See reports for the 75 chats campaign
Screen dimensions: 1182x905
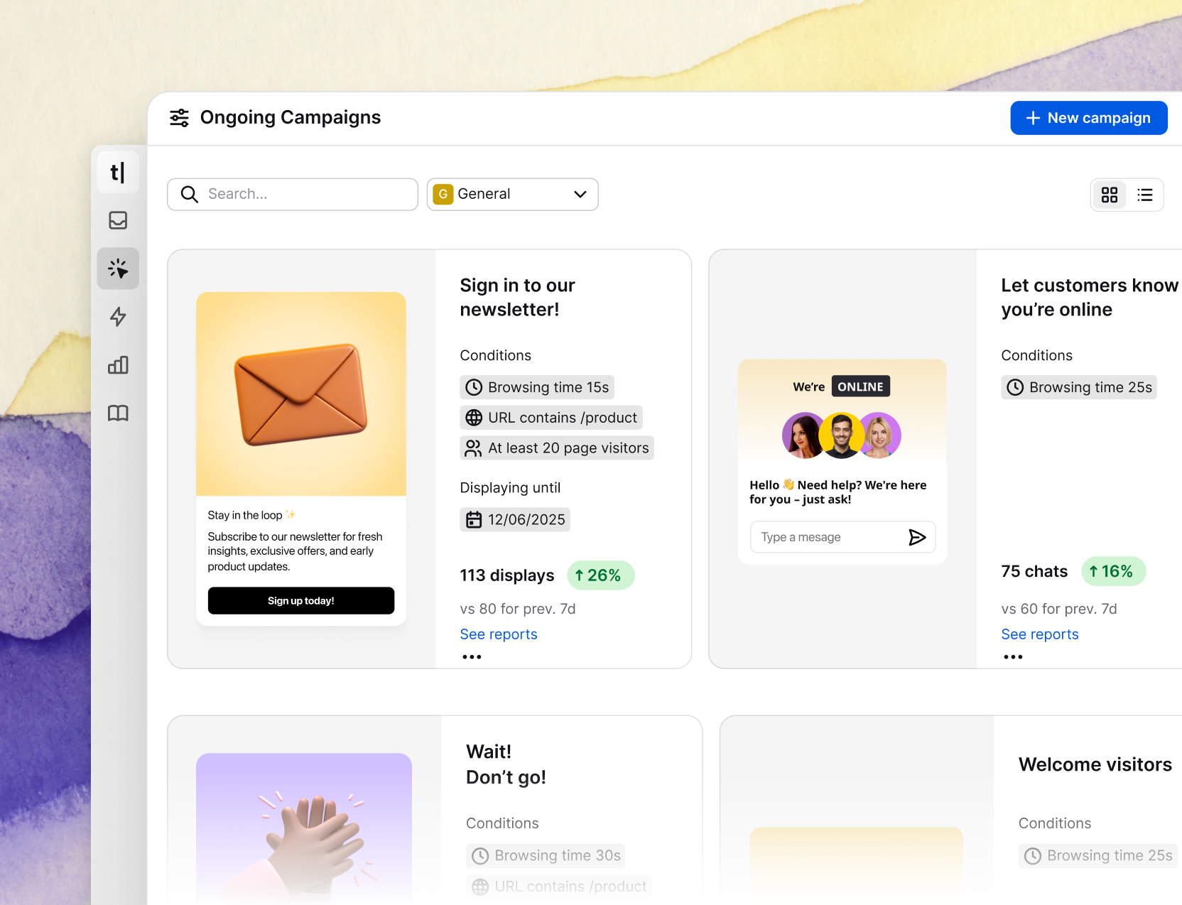[1039, 634]
